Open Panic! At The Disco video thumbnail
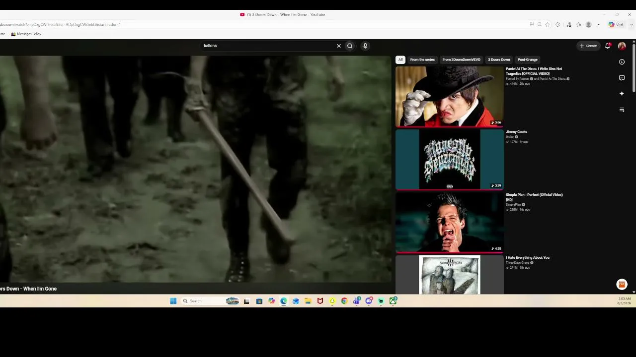Image resolution: width=636 pixels, height=357 pixels. point(450,97)
